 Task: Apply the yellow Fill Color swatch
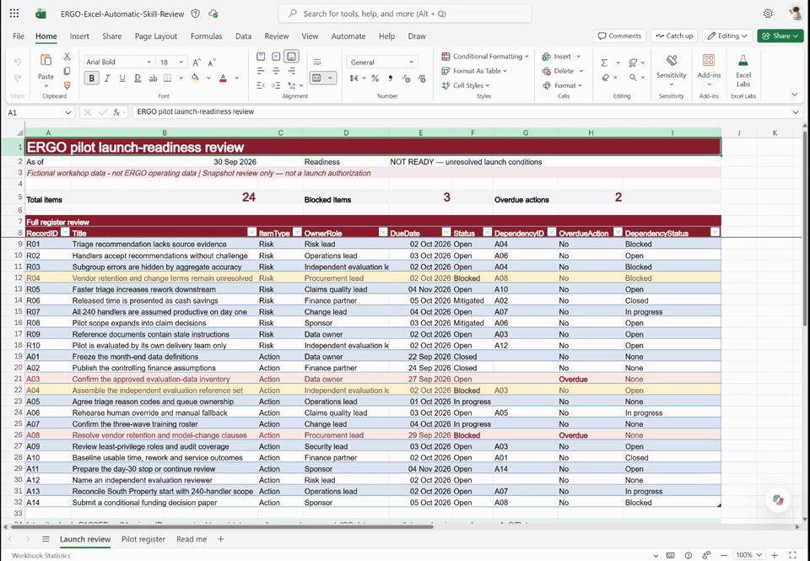click(195, 78)
